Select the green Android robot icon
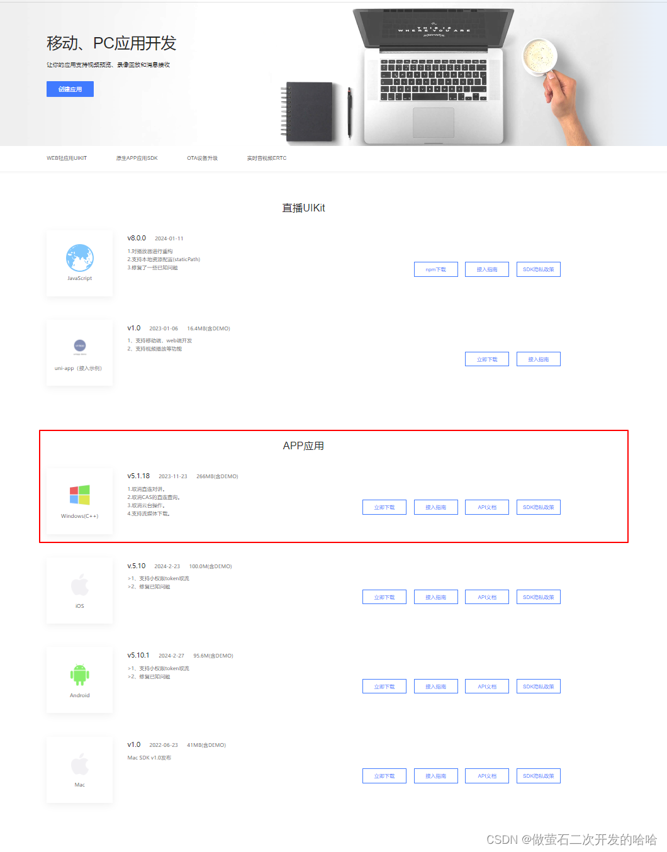The image size is (667, 852). pyautogui.click(x=80, y=675)
